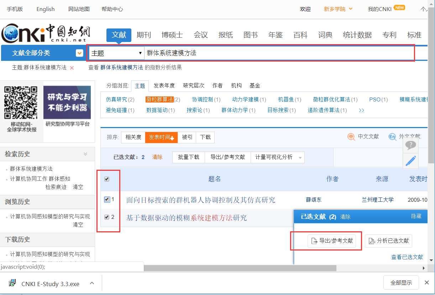Viewport: 435px width, 295px height.
Task: Open the 主题 search field dropdown
Action: click(x=140, y=53)
